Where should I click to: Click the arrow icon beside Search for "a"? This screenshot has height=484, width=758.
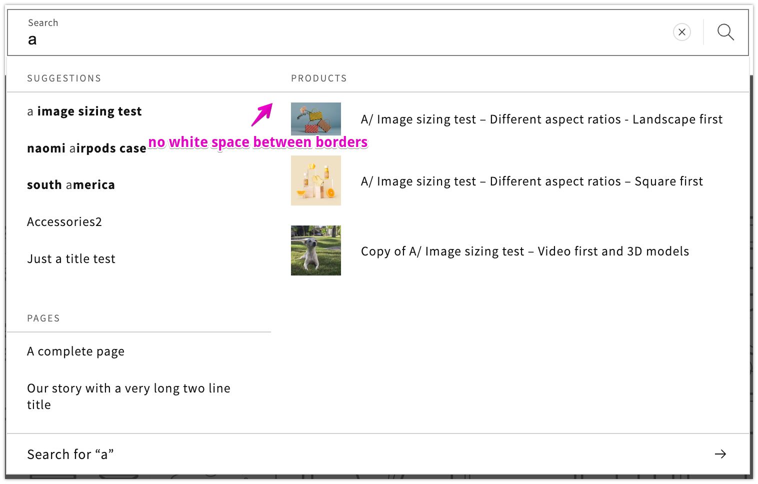coord(720,454)
